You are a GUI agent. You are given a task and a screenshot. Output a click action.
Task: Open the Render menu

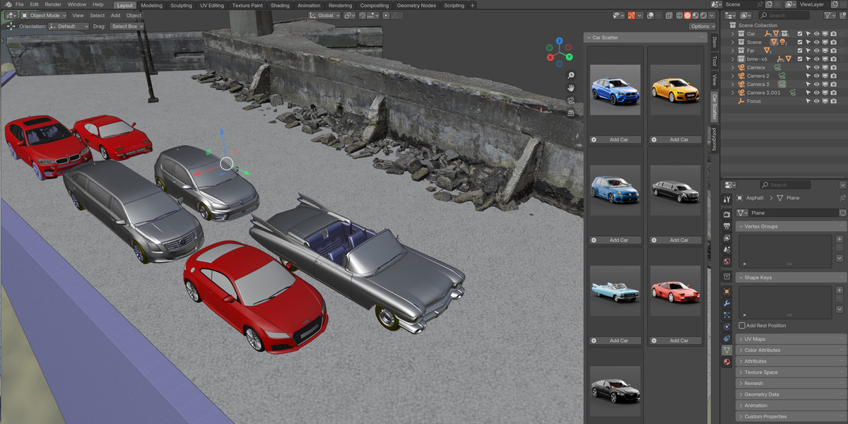coord(53,4)
